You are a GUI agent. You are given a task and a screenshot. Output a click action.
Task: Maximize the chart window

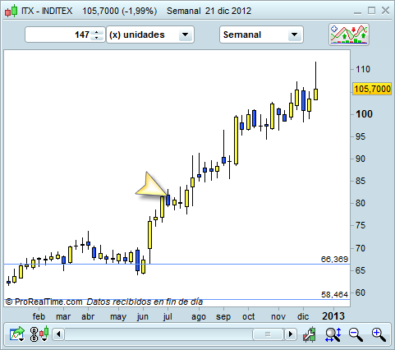[371, 11]
